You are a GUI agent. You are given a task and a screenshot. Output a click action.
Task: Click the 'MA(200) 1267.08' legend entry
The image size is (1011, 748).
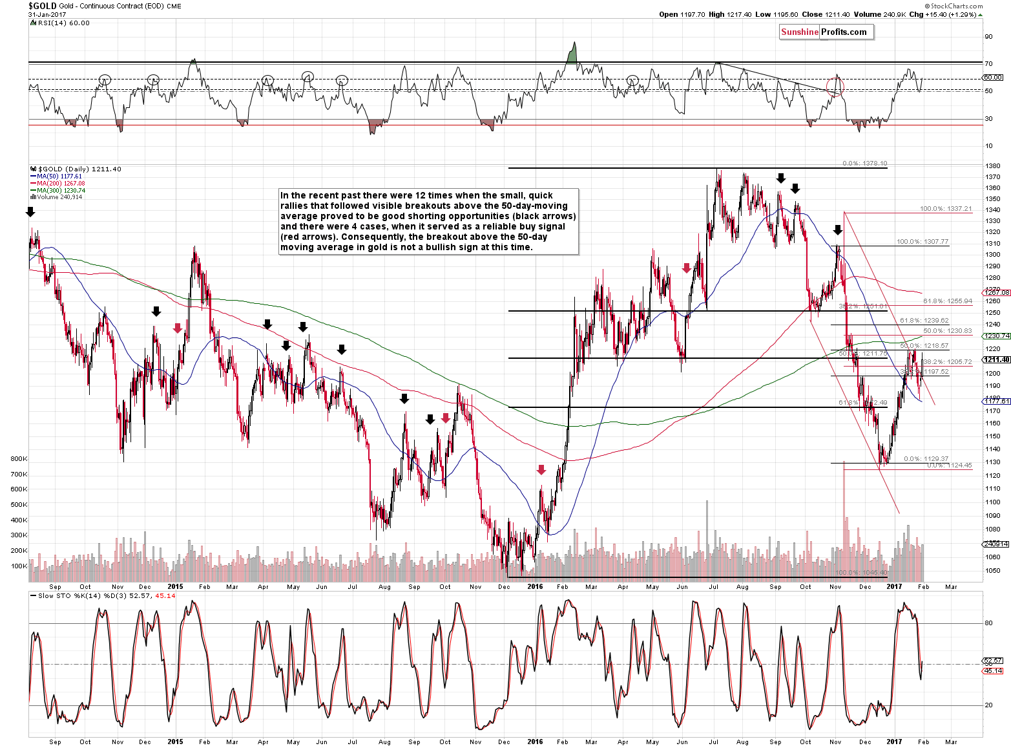tap(61, 184)
